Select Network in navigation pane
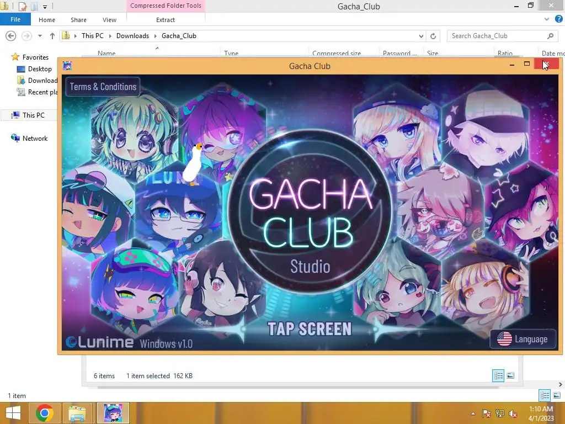The image size is (565, 424). point(35,138)
